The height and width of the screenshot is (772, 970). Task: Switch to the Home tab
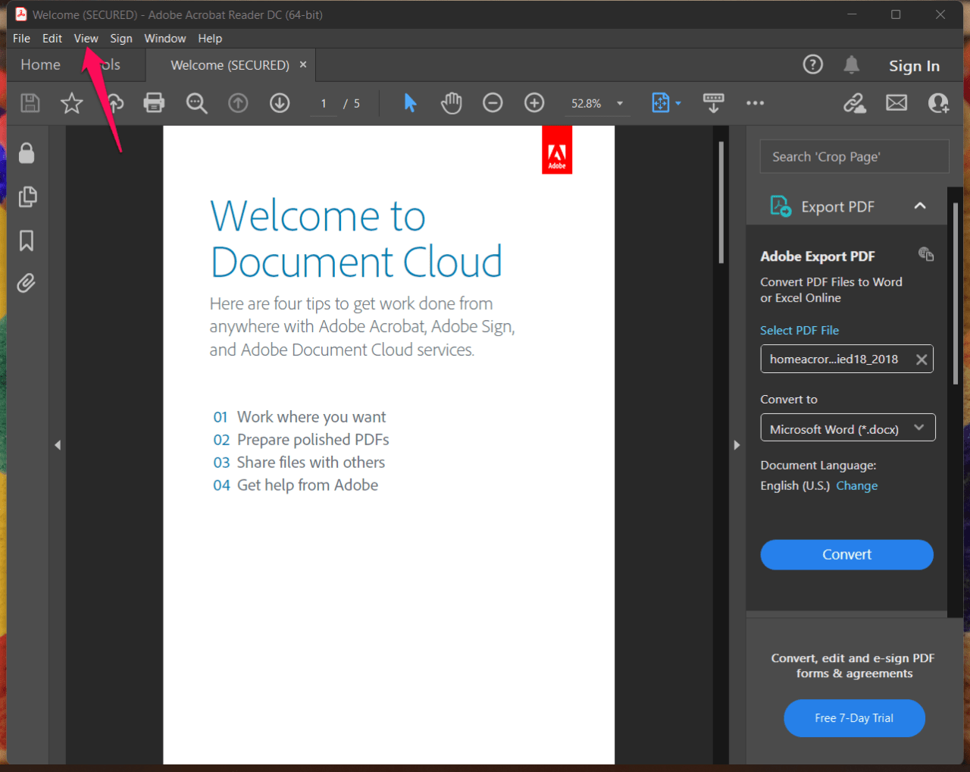(40, 64)
